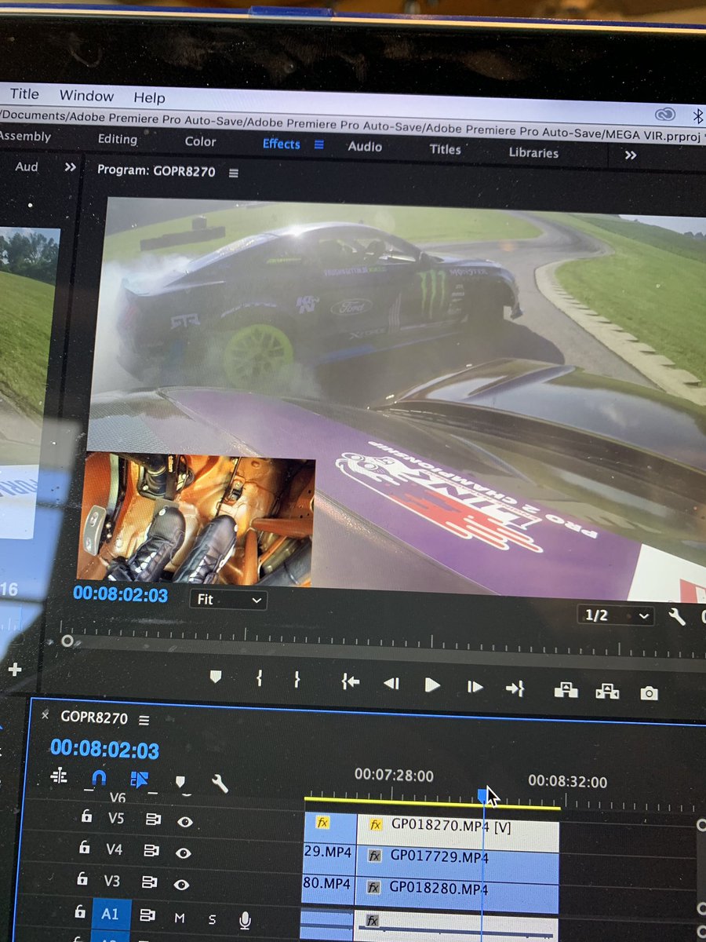Click the Lift button
The height and width of the screenshot is (942, 706).
[566, 690]
